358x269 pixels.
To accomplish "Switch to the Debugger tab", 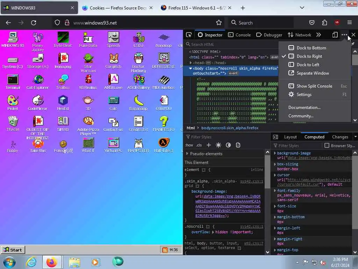I will click(x=269, y=35).
